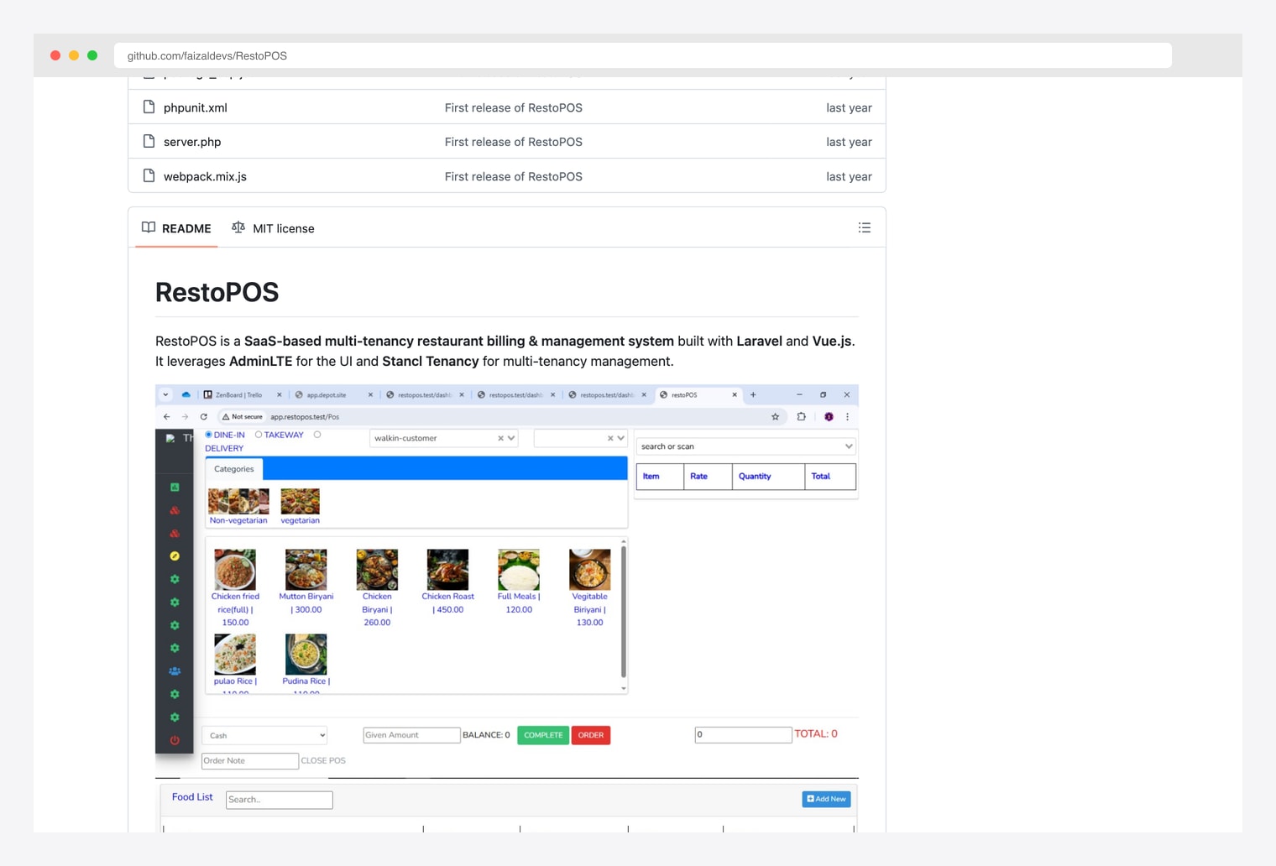The image size is (1276, 866).
Task: Click the food items panel vertical scrollbar
Action: [623, 611]
